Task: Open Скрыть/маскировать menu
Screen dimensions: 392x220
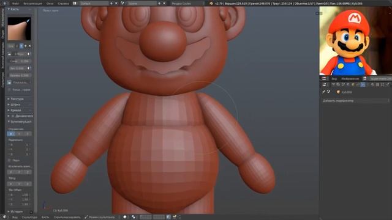Action: click(x=67, y=218)
